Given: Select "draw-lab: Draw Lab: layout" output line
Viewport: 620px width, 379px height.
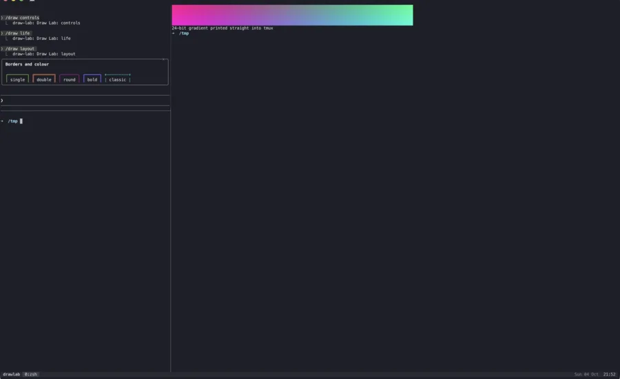Looking at the screenshot, I should tap(44, 54).
